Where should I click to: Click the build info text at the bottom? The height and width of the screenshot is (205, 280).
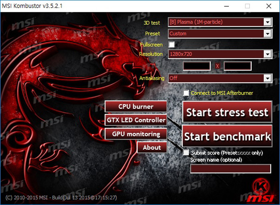click(x=61, y=198)
